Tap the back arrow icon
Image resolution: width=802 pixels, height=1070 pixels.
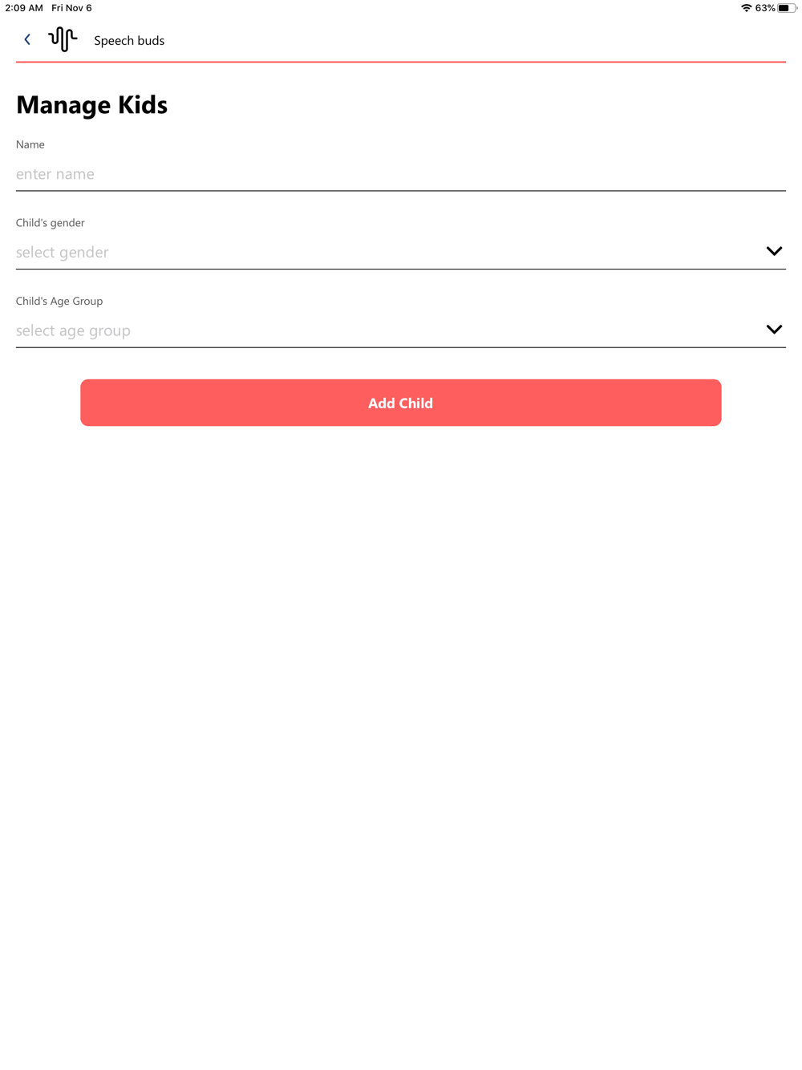pyautogui.click(x=27, y=39)
